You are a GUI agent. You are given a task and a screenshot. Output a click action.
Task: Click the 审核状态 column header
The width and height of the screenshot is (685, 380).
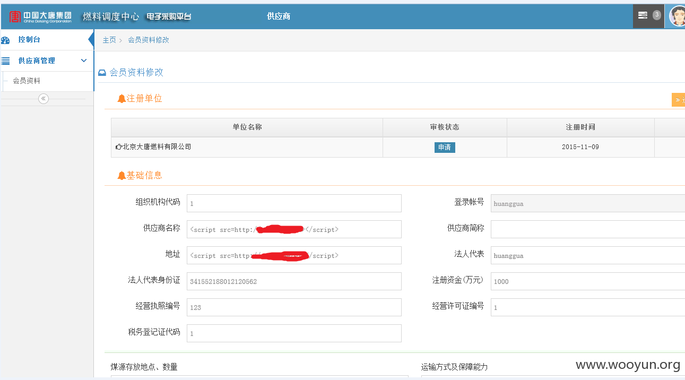click(445, 127)
